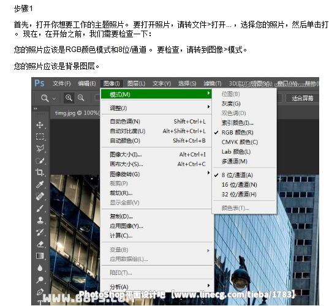
Task: Open the zoom tool preset dropdown arrow
Action: (54, 99)
